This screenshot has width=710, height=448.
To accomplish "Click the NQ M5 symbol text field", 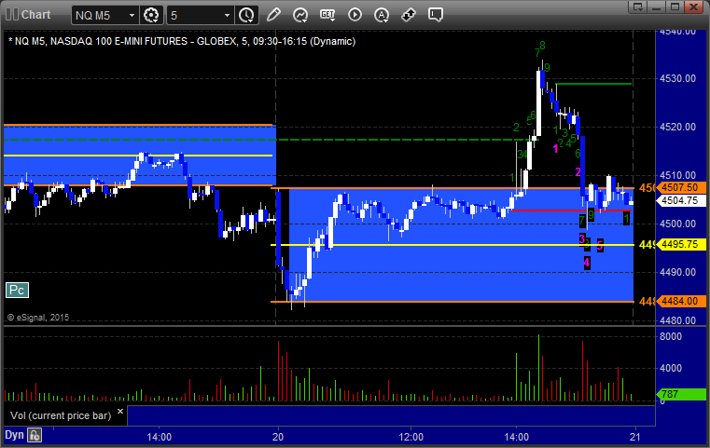I will [100, 16].
